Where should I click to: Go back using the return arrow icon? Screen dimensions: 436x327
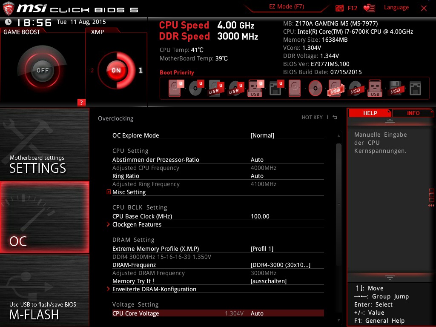coord(335,118)
